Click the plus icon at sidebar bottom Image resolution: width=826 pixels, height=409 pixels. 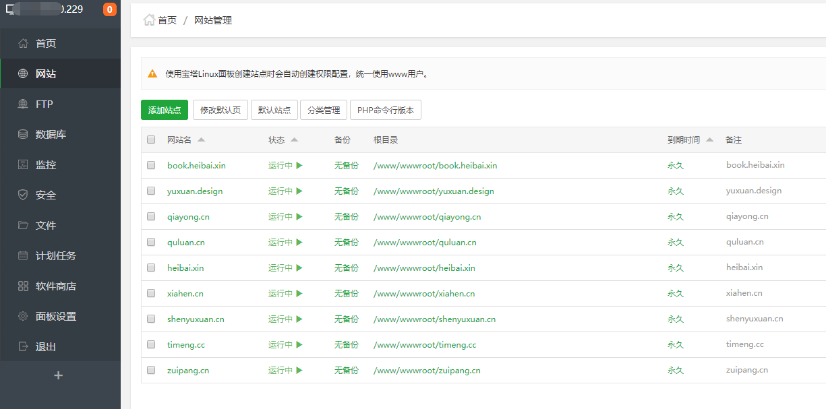pos(59,375)
